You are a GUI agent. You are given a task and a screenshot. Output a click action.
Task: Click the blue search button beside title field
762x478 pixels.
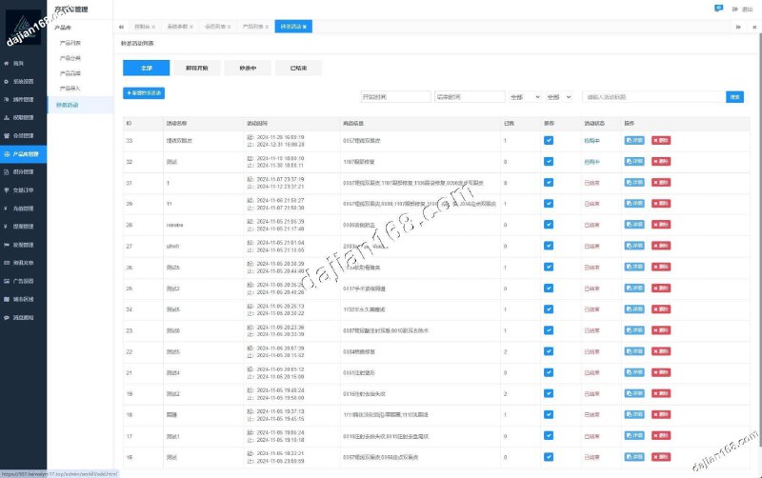point(734,96)
